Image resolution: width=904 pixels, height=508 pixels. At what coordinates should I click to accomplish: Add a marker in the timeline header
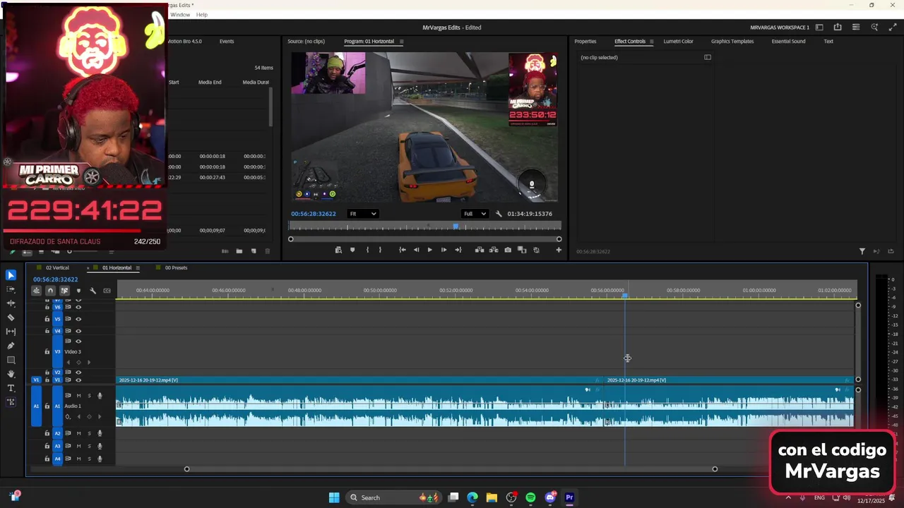click(x=78, y=291)
